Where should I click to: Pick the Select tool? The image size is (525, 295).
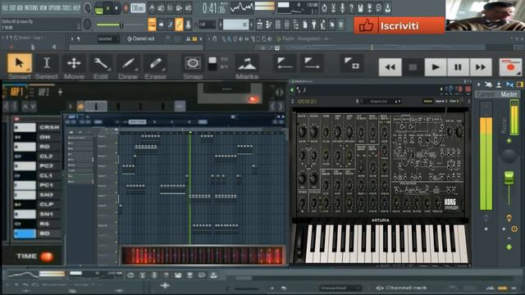tap(47, 63)
